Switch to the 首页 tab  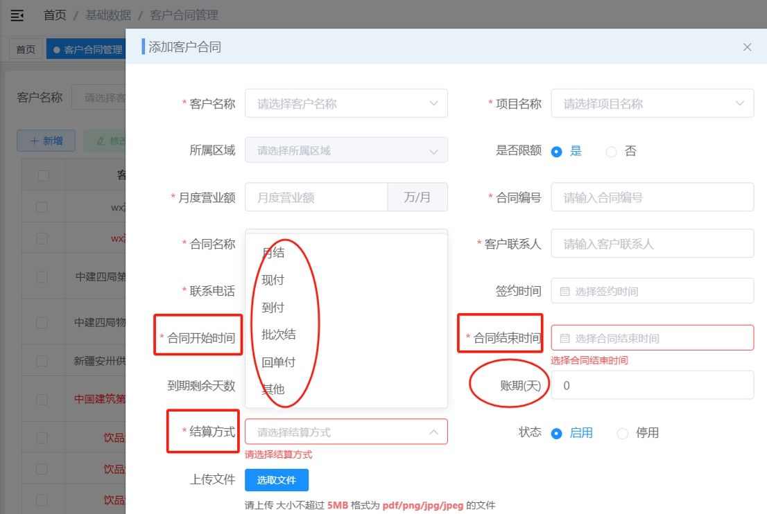(x=26, y=50)
